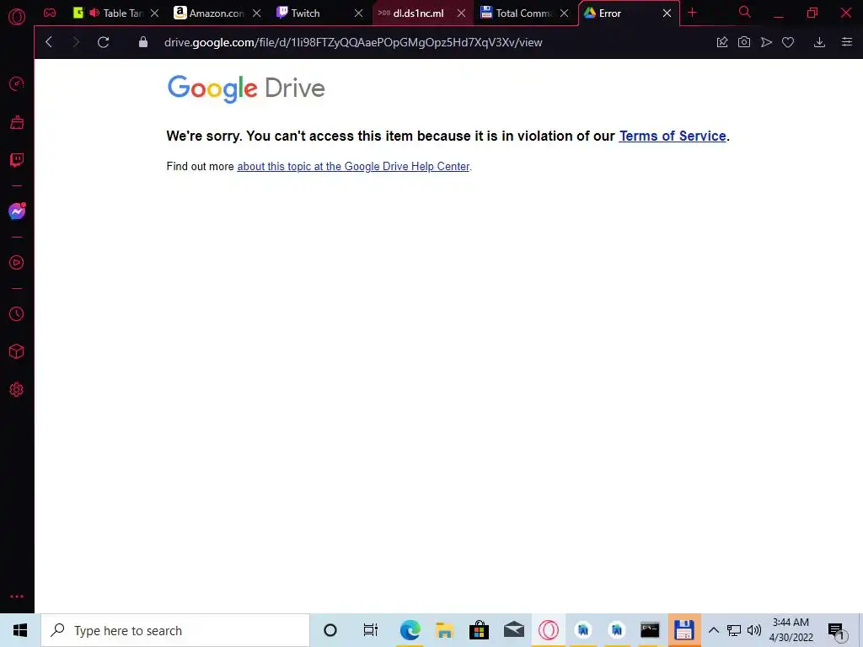
Task: Go back to the previous page
Action: click(49, 42)
